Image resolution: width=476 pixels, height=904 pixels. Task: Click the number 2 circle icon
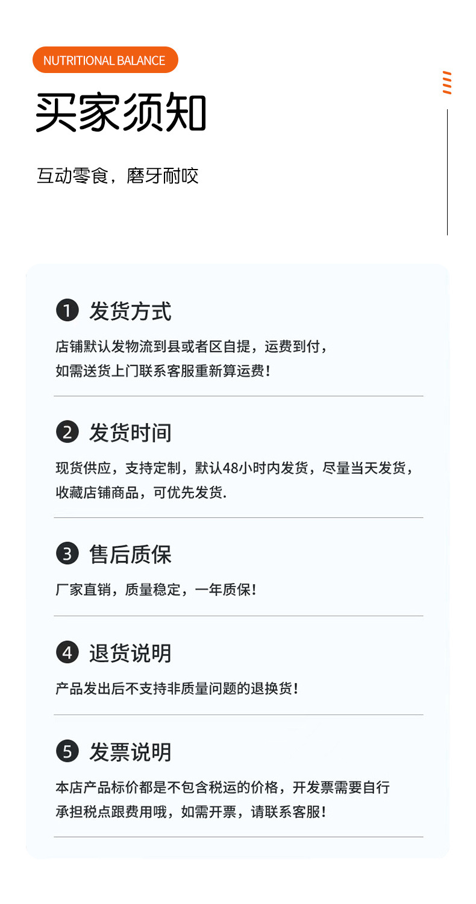click(x=67, y=432)
